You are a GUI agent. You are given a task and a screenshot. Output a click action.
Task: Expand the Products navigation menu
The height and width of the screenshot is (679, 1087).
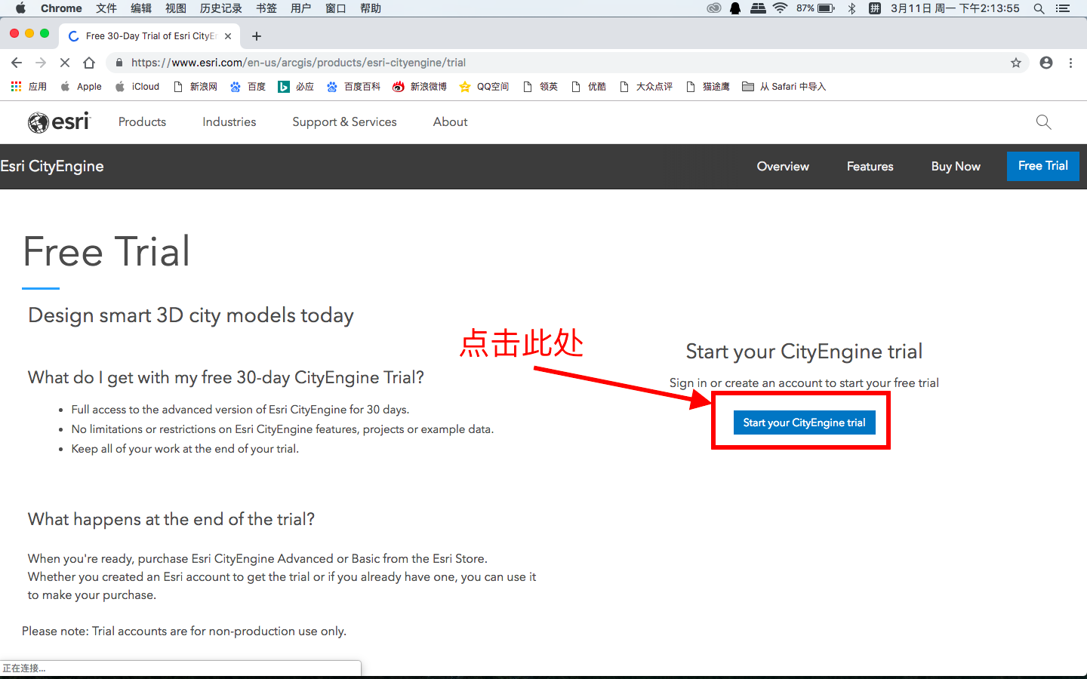click(142, 122)
